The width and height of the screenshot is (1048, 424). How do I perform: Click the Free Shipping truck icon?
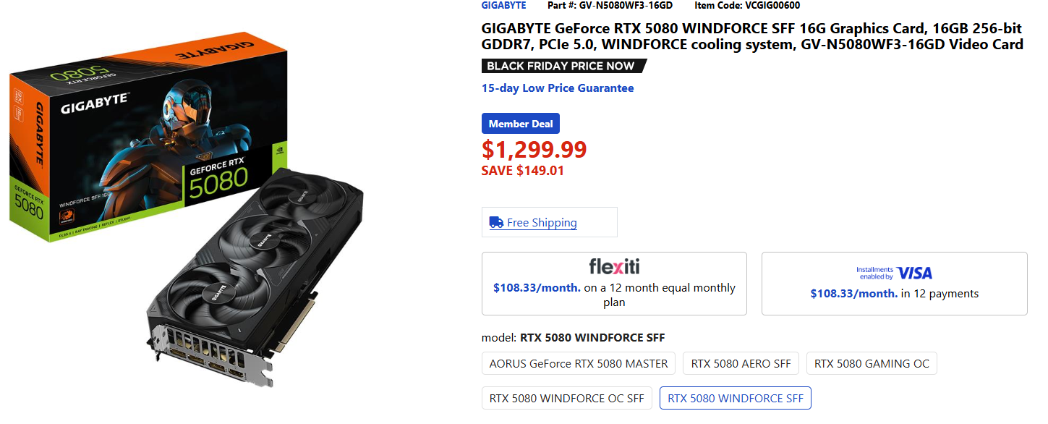coord(496,222)
